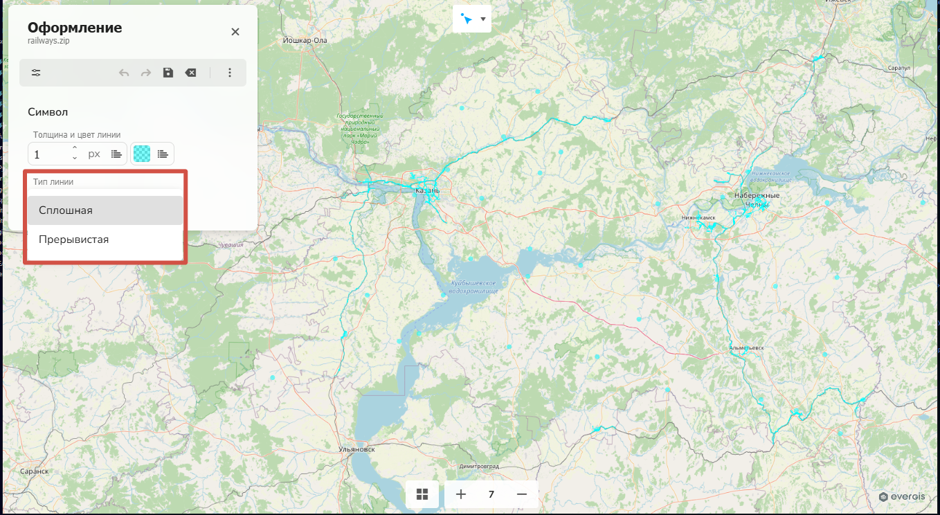Click the Йошкар-Ола city label
Image resolution: width=940 pixels, height=515 pixels.
click(305, 40)
